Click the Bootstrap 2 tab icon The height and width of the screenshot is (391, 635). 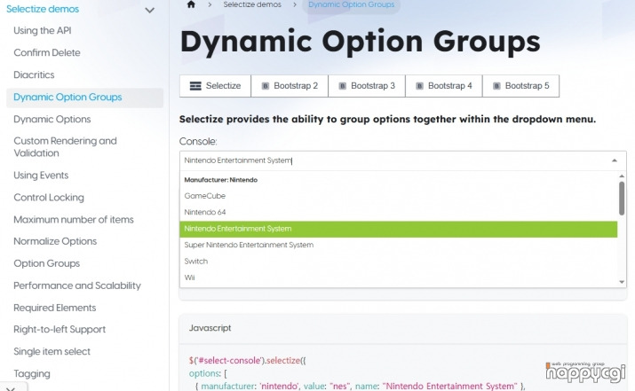(x=265, y=86)
